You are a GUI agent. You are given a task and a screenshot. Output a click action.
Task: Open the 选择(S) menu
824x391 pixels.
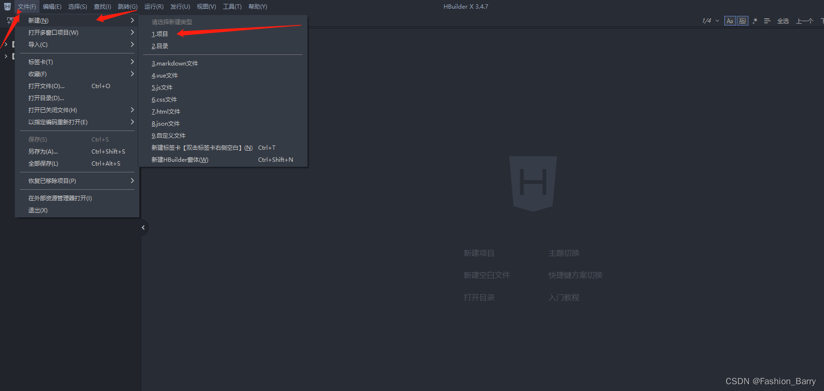[78, 7]
